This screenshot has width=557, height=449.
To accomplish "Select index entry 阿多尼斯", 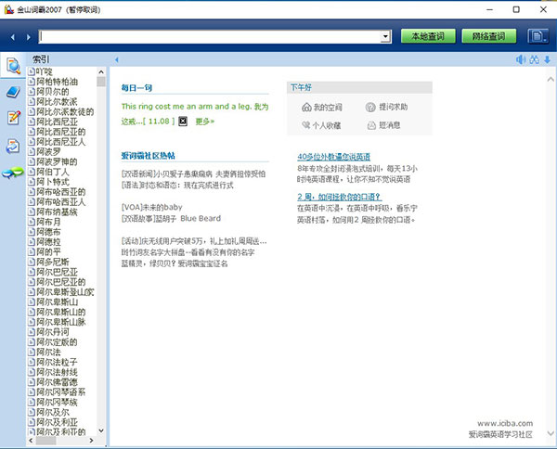I will point(53,262).
